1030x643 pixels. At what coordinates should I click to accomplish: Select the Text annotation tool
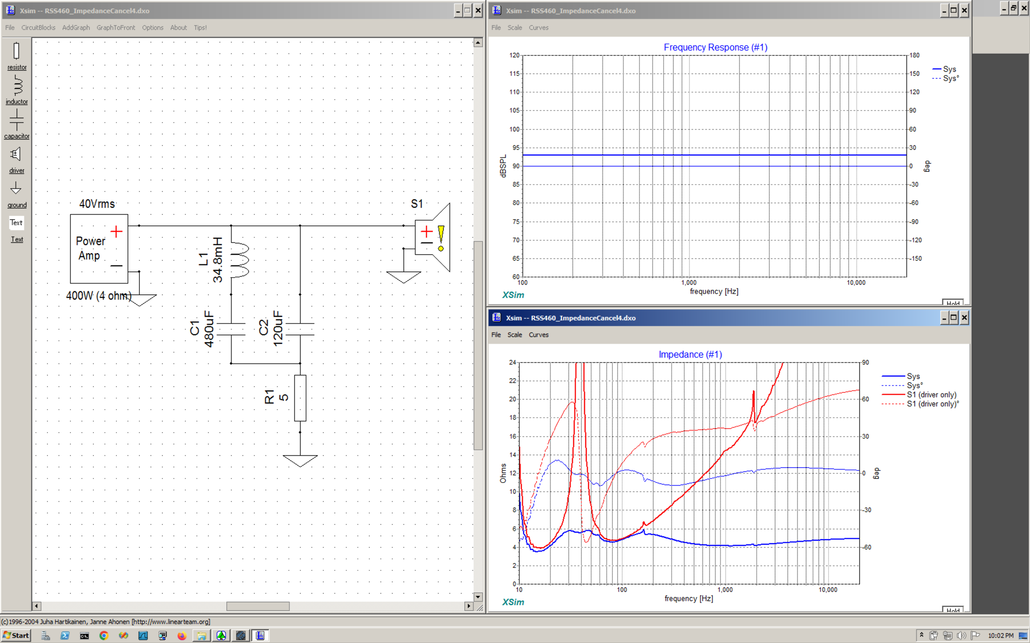17,230
